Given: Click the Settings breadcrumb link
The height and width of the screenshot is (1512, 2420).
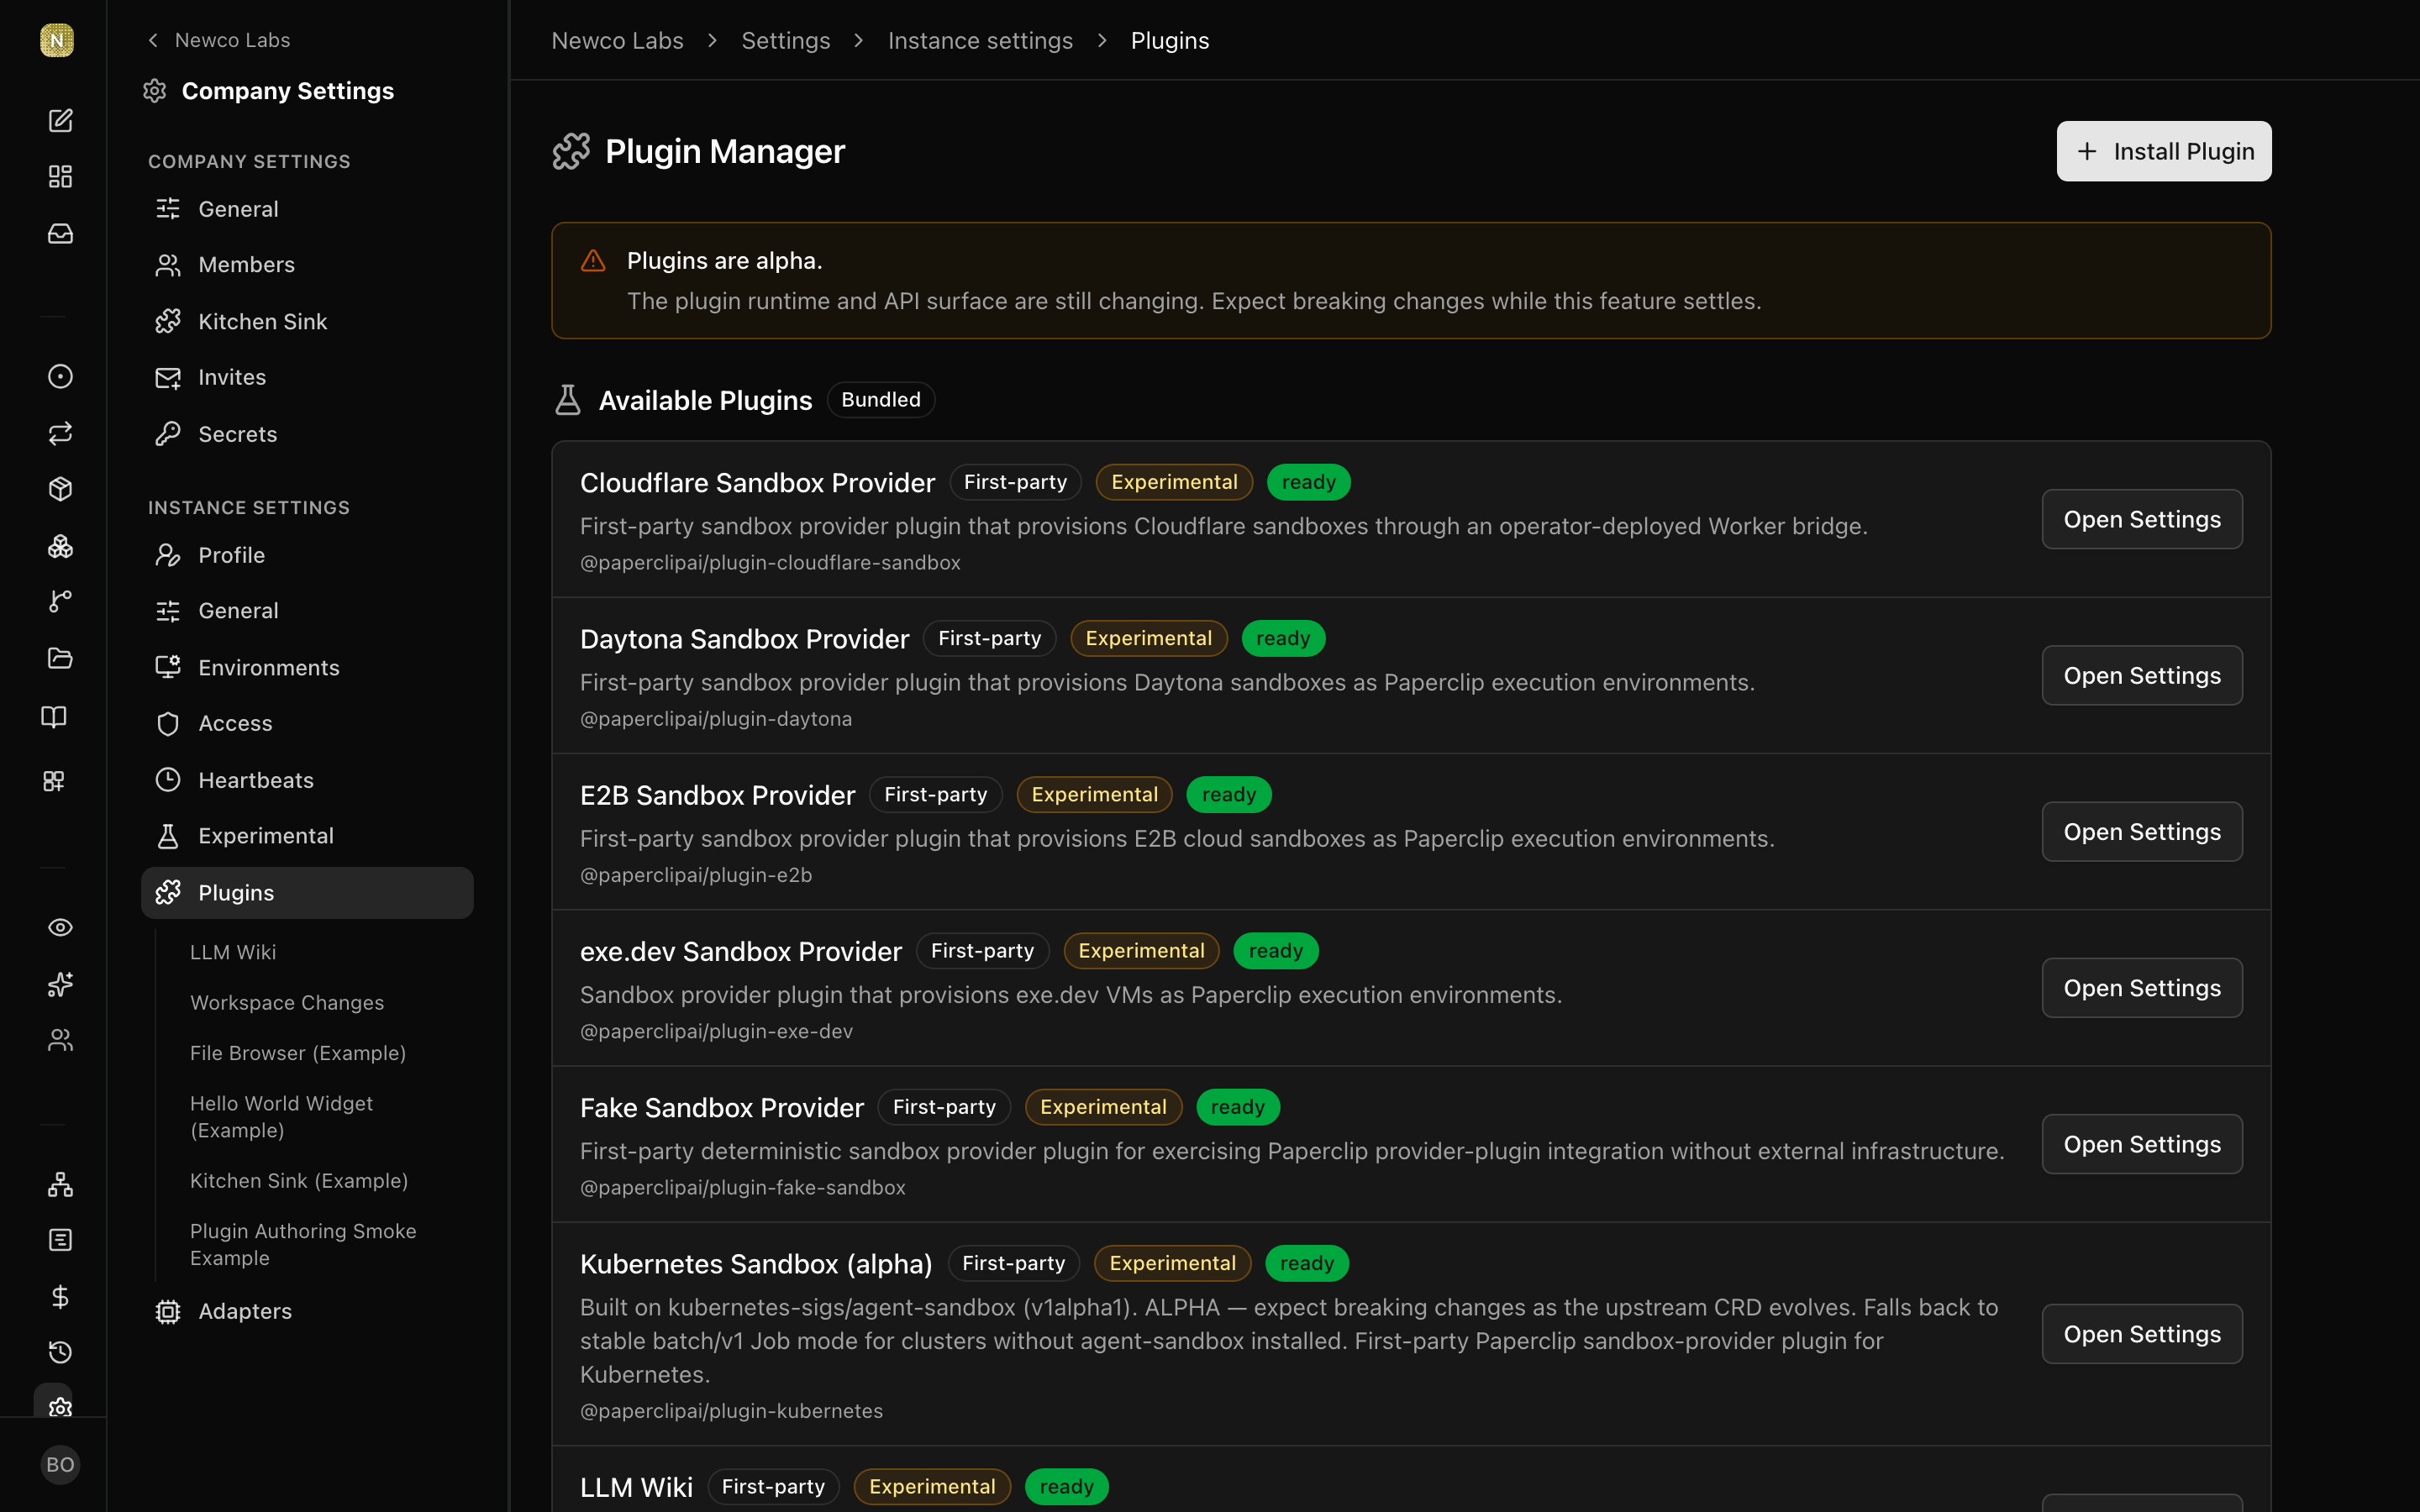Looking at the screenshot, I should coord(785,40).
